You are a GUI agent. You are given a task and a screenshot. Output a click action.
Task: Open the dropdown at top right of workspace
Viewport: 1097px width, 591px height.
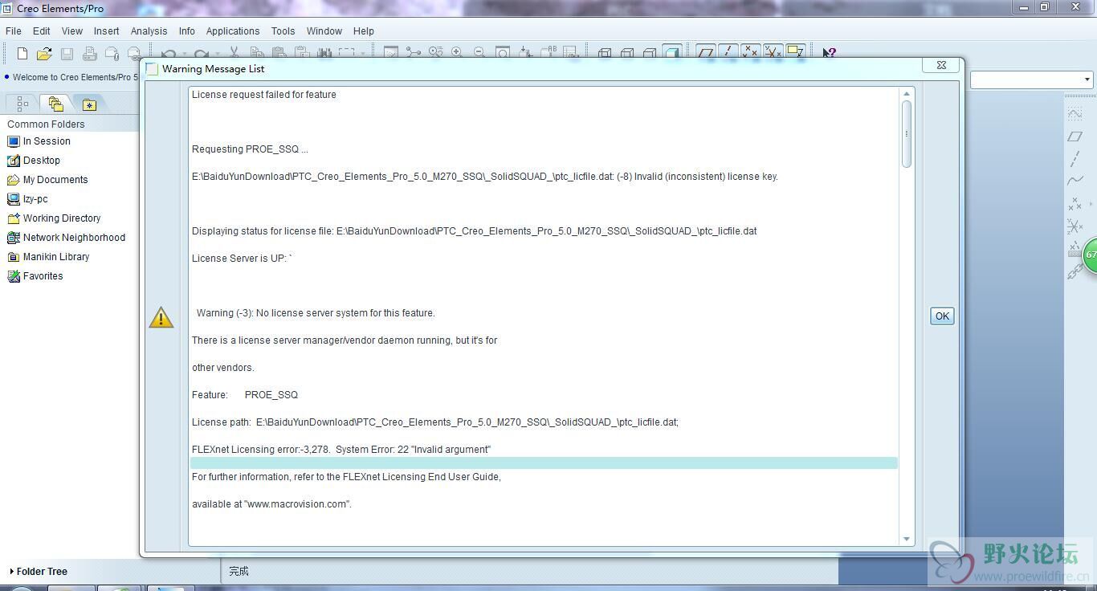pos(1087,79)
